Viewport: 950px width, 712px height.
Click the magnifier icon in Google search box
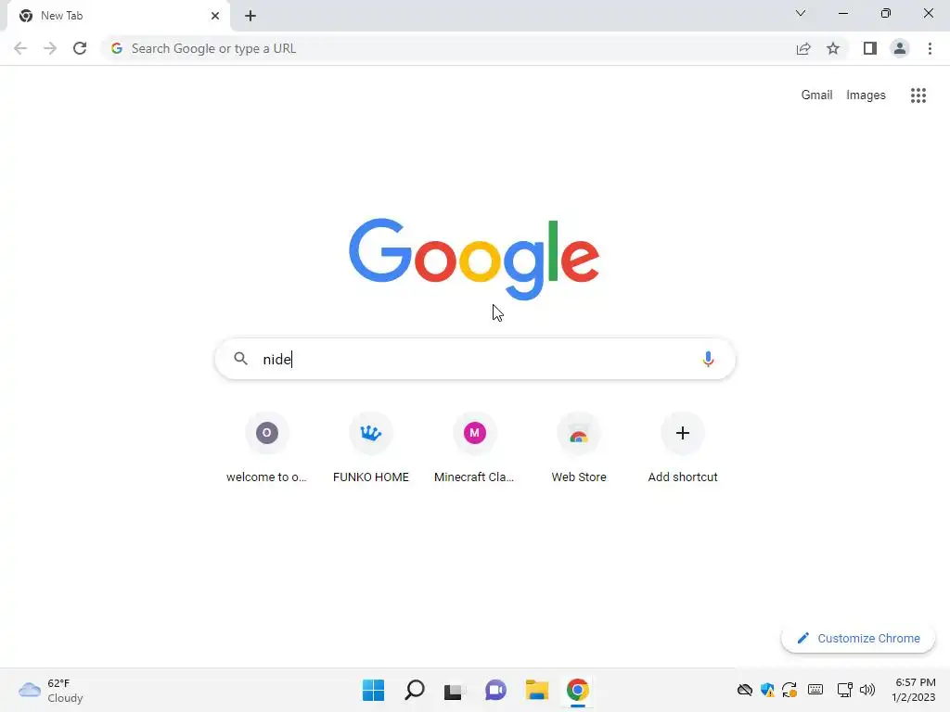coord(240,359)
